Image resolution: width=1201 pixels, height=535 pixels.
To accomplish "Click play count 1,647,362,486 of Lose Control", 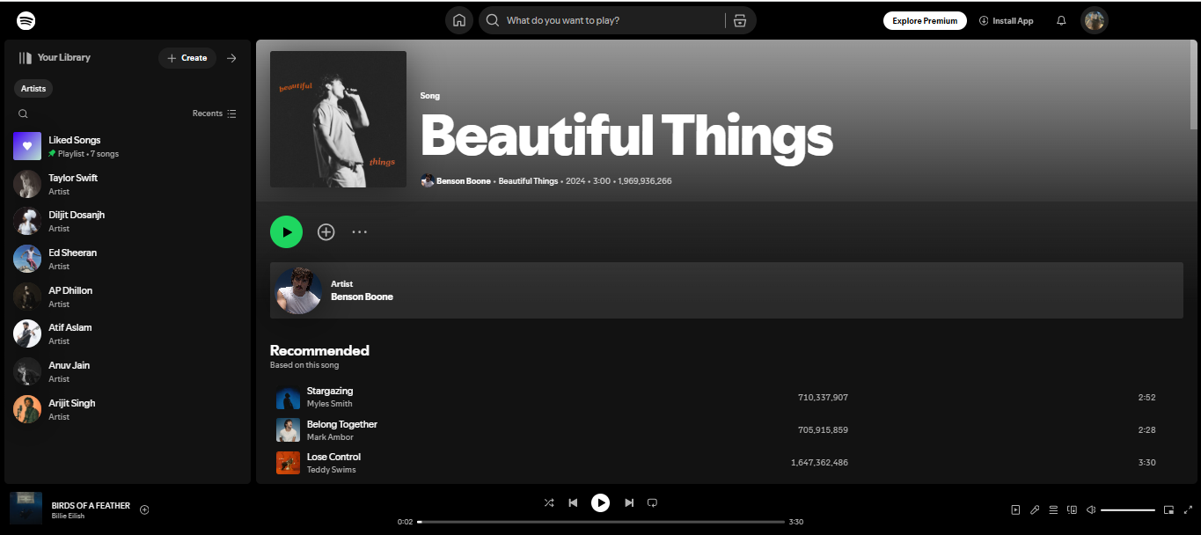I will pos(819,463).
